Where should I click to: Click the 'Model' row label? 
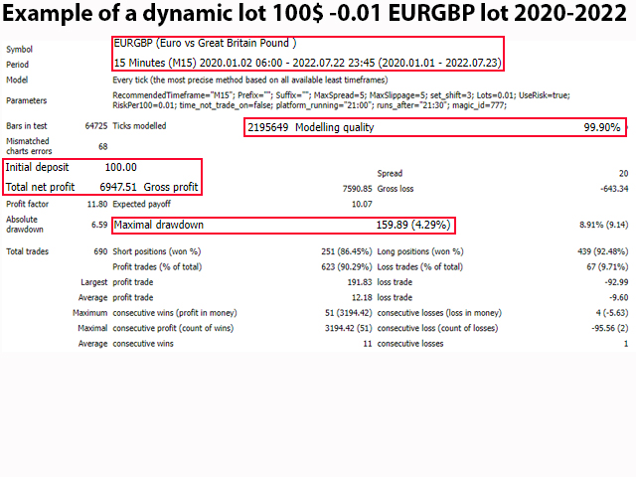pyautogui.click(x=17, y=79)
